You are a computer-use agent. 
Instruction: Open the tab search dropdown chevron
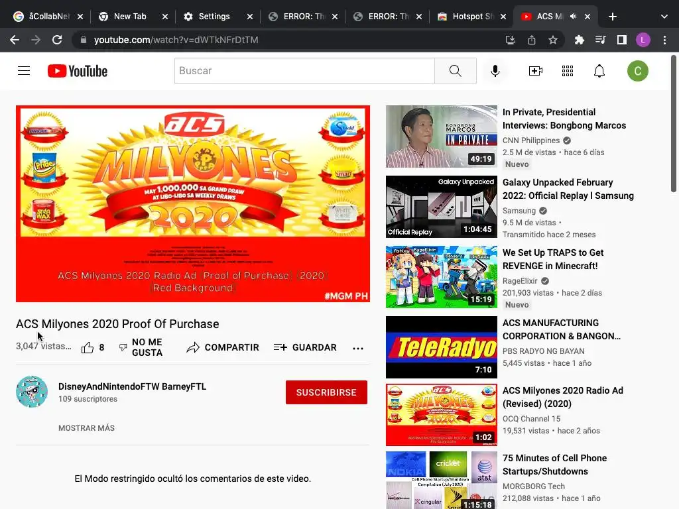(x=664, y=17)
